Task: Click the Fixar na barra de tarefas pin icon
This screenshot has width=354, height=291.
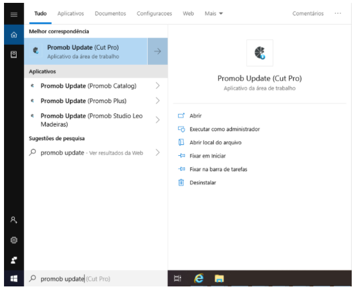Action: coord(182,169)
